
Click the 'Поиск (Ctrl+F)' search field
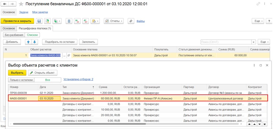point(226,42)
